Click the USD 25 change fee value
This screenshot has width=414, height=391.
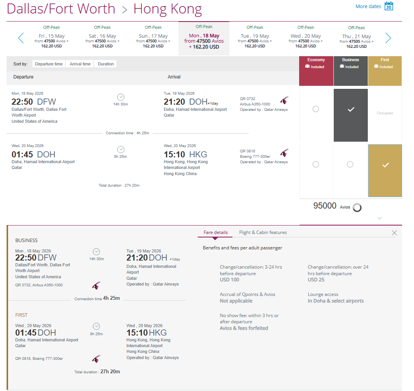316,280
